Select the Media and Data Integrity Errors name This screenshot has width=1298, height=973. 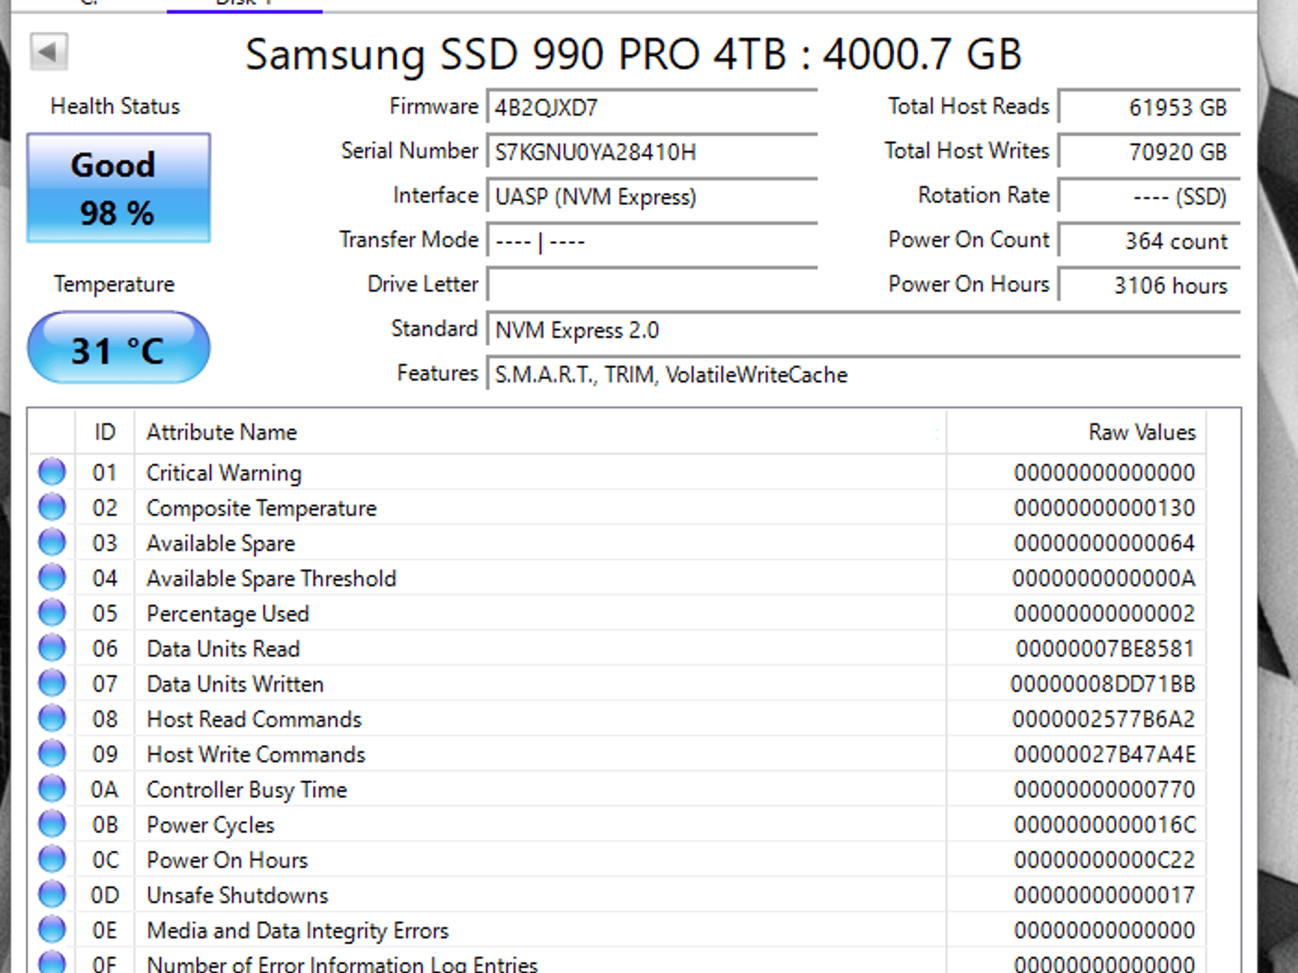297,931
